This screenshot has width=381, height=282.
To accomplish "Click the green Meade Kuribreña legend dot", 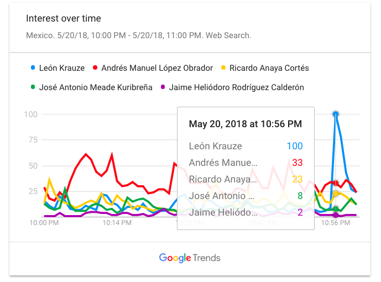I will (33, 87).
